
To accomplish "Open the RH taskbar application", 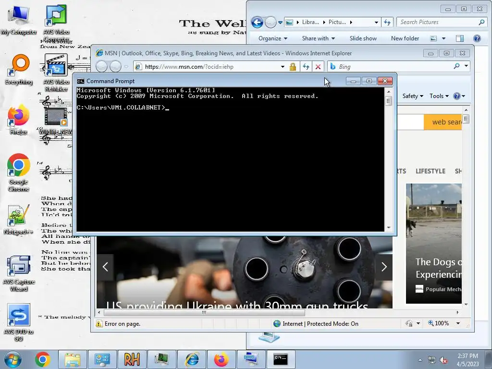I will pyautogui.click(x=132, y=359).
